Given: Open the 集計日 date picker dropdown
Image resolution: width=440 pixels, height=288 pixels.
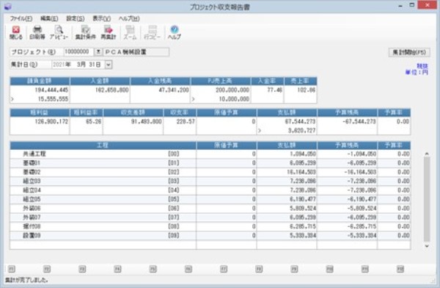Looking at the screenshot, I should click(x=109, y=65).
